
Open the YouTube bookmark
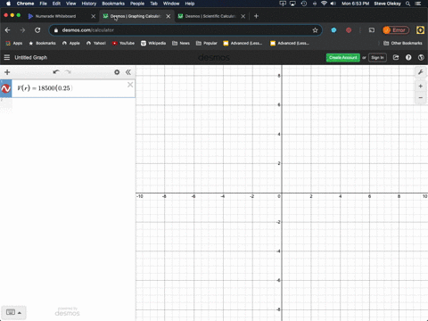point(123,43)
